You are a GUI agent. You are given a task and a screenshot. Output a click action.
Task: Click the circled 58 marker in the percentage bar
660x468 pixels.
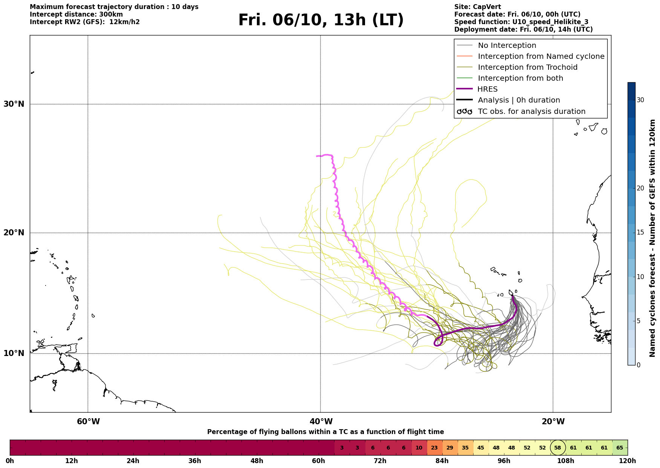point(558,448)
